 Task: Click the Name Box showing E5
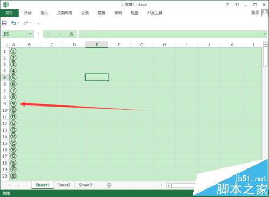point(15,34)
